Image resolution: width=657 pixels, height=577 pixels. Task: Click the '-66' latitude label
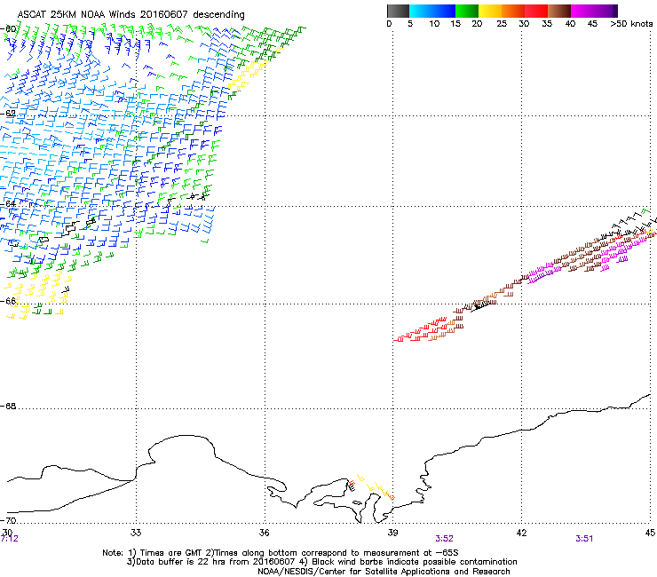8,301
